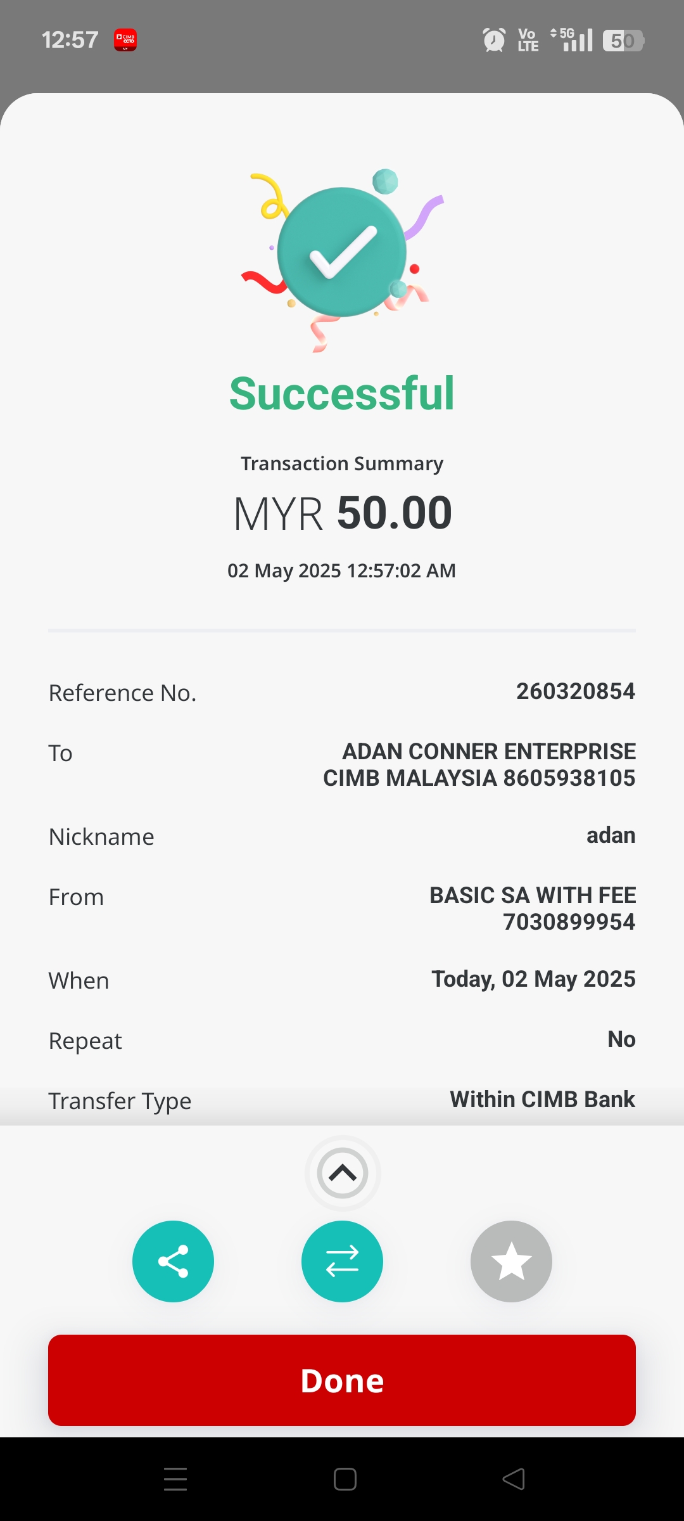Tap the share receipt icon
This screenshot has height=1521, width=684.
(x=173, y=1261)
